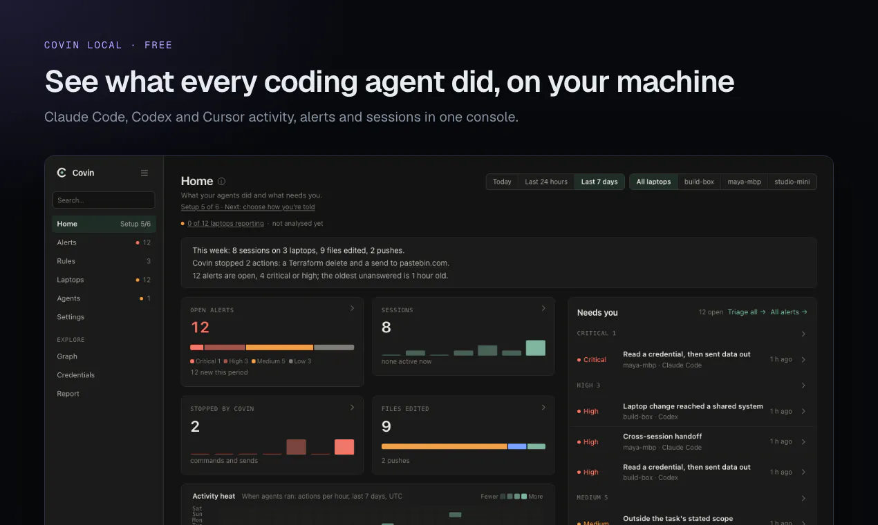
Task: Focus the Search input field
Action: [104, 200]
